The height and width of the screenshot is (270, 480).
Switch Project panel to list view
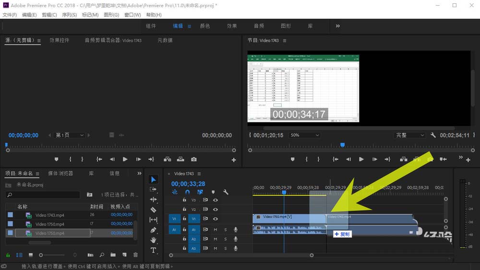pos(19,255)
